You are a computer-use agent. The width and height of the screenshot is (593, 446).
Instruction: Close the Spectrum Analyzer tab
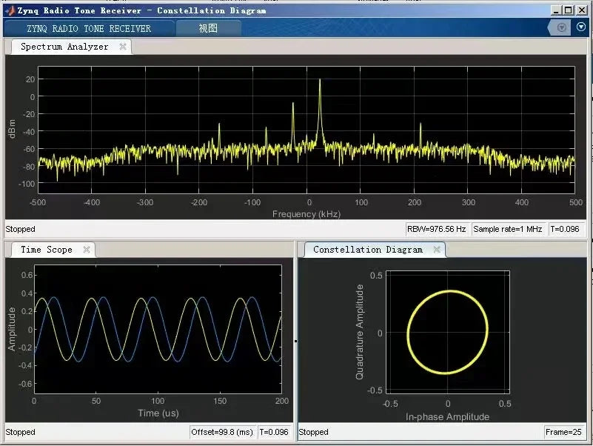click(x=123, y=47)
